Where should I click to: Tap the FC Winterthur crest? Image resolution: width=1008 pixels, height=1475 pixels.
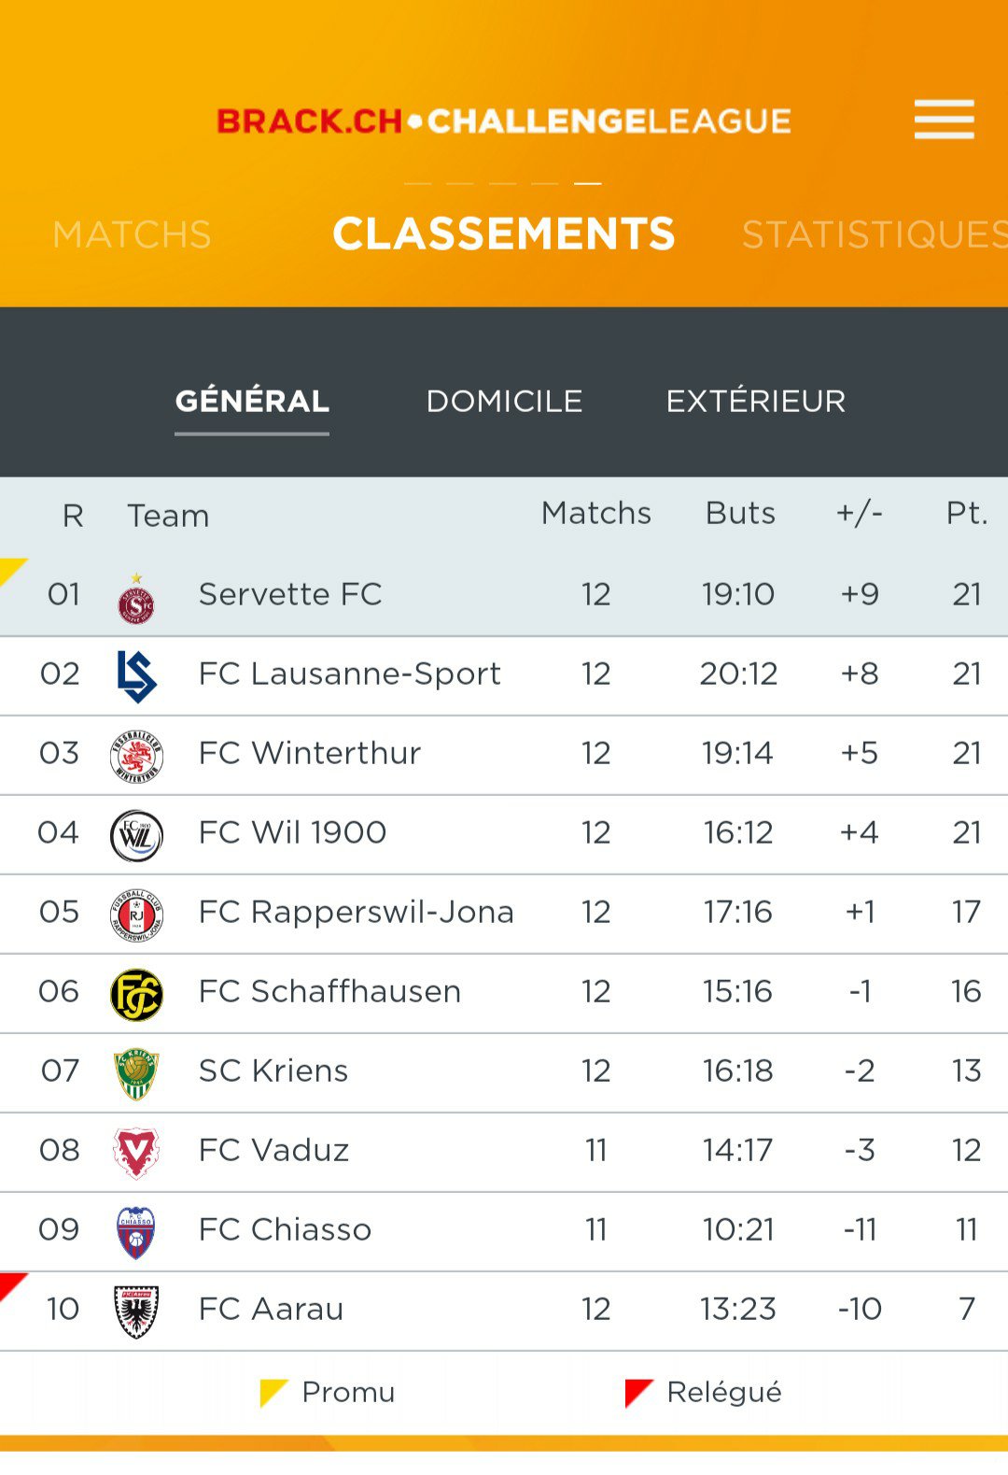point(136,756)
